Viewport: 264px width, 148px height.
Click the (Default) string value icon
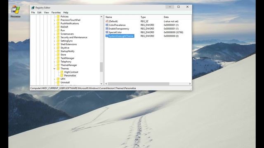107,21
